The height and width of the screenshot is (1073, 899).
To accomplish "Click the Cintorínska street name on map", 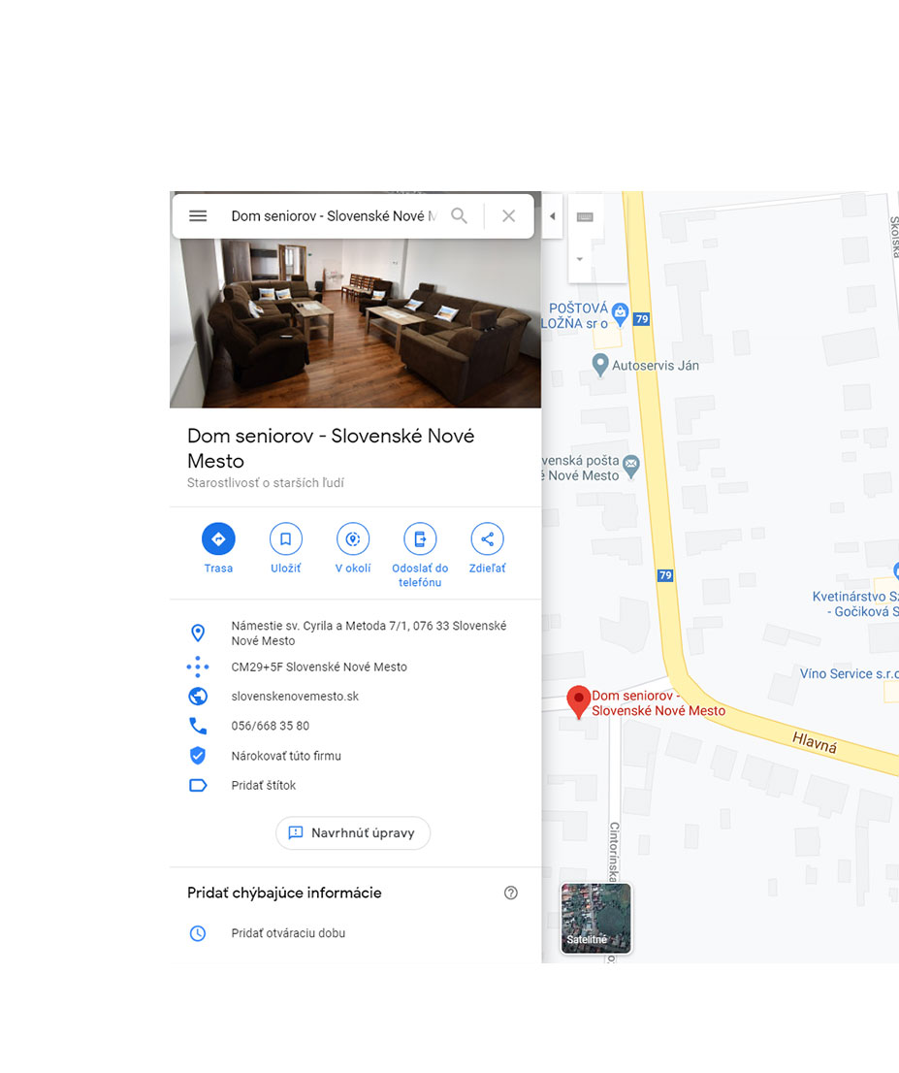I will [x=614, y=852].
